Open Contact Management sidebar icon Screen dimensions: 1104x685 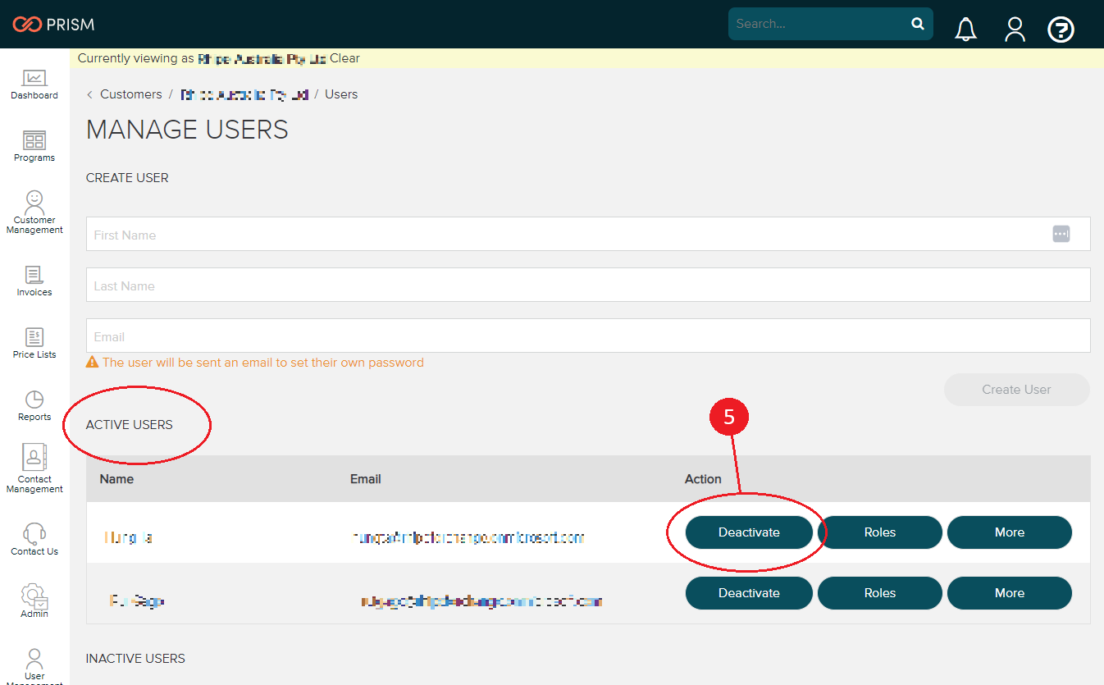(34, 457)
